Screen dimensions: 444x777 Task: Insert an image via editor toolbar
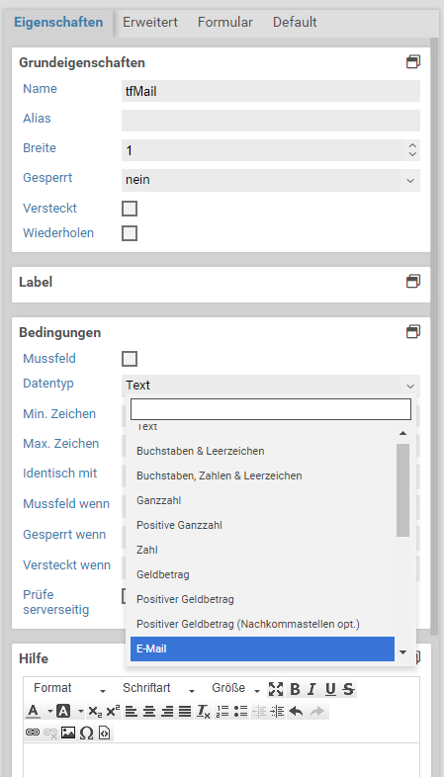coord(68,733)
